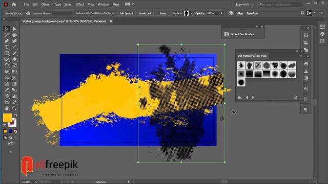Activate the Type tool
The width and height of the screenshot is (328, 184).
7,47
